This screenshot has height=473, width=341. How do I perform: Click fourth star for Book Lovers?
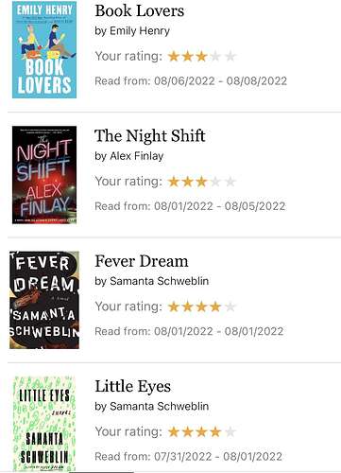point(215,57)
